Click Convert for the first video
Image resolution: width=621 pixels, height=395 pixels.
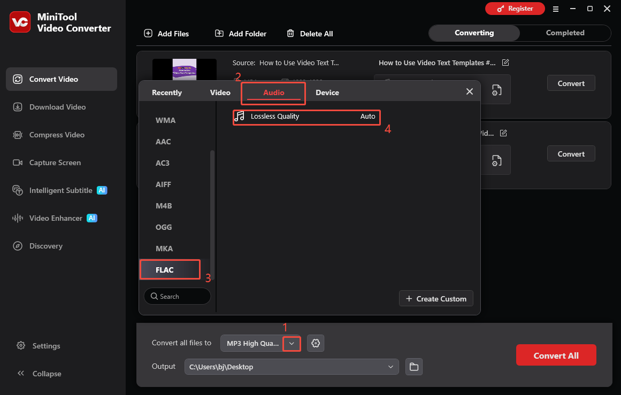pos(571,83)
